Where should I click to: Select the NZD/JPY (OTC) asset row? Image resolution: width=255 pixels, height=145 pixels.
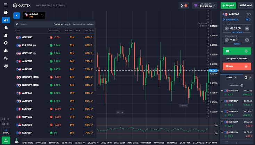point(55,85)
